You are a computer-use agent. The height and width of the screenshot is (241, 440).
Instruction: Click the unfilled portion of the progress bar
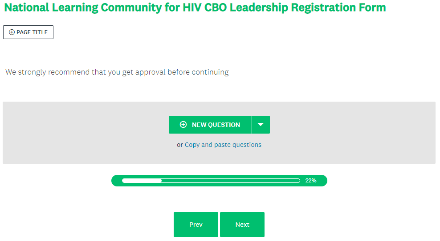pyautogui.click(x=232, y=181)
